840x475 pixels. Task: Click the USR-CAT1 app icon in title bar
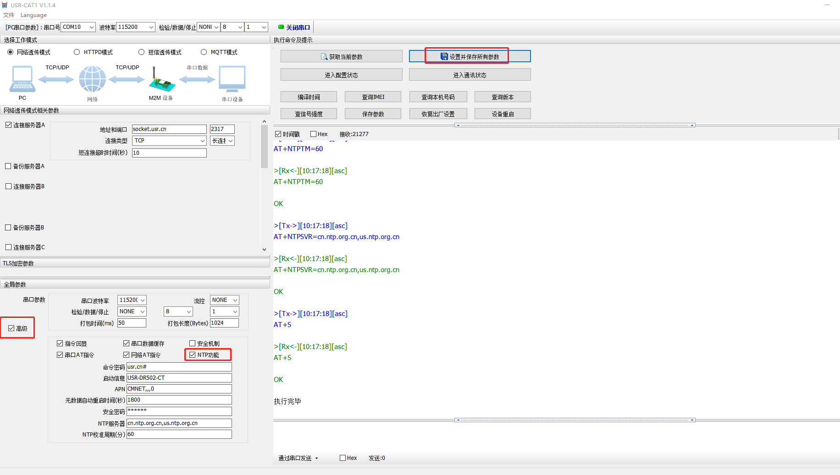(5, 5)
